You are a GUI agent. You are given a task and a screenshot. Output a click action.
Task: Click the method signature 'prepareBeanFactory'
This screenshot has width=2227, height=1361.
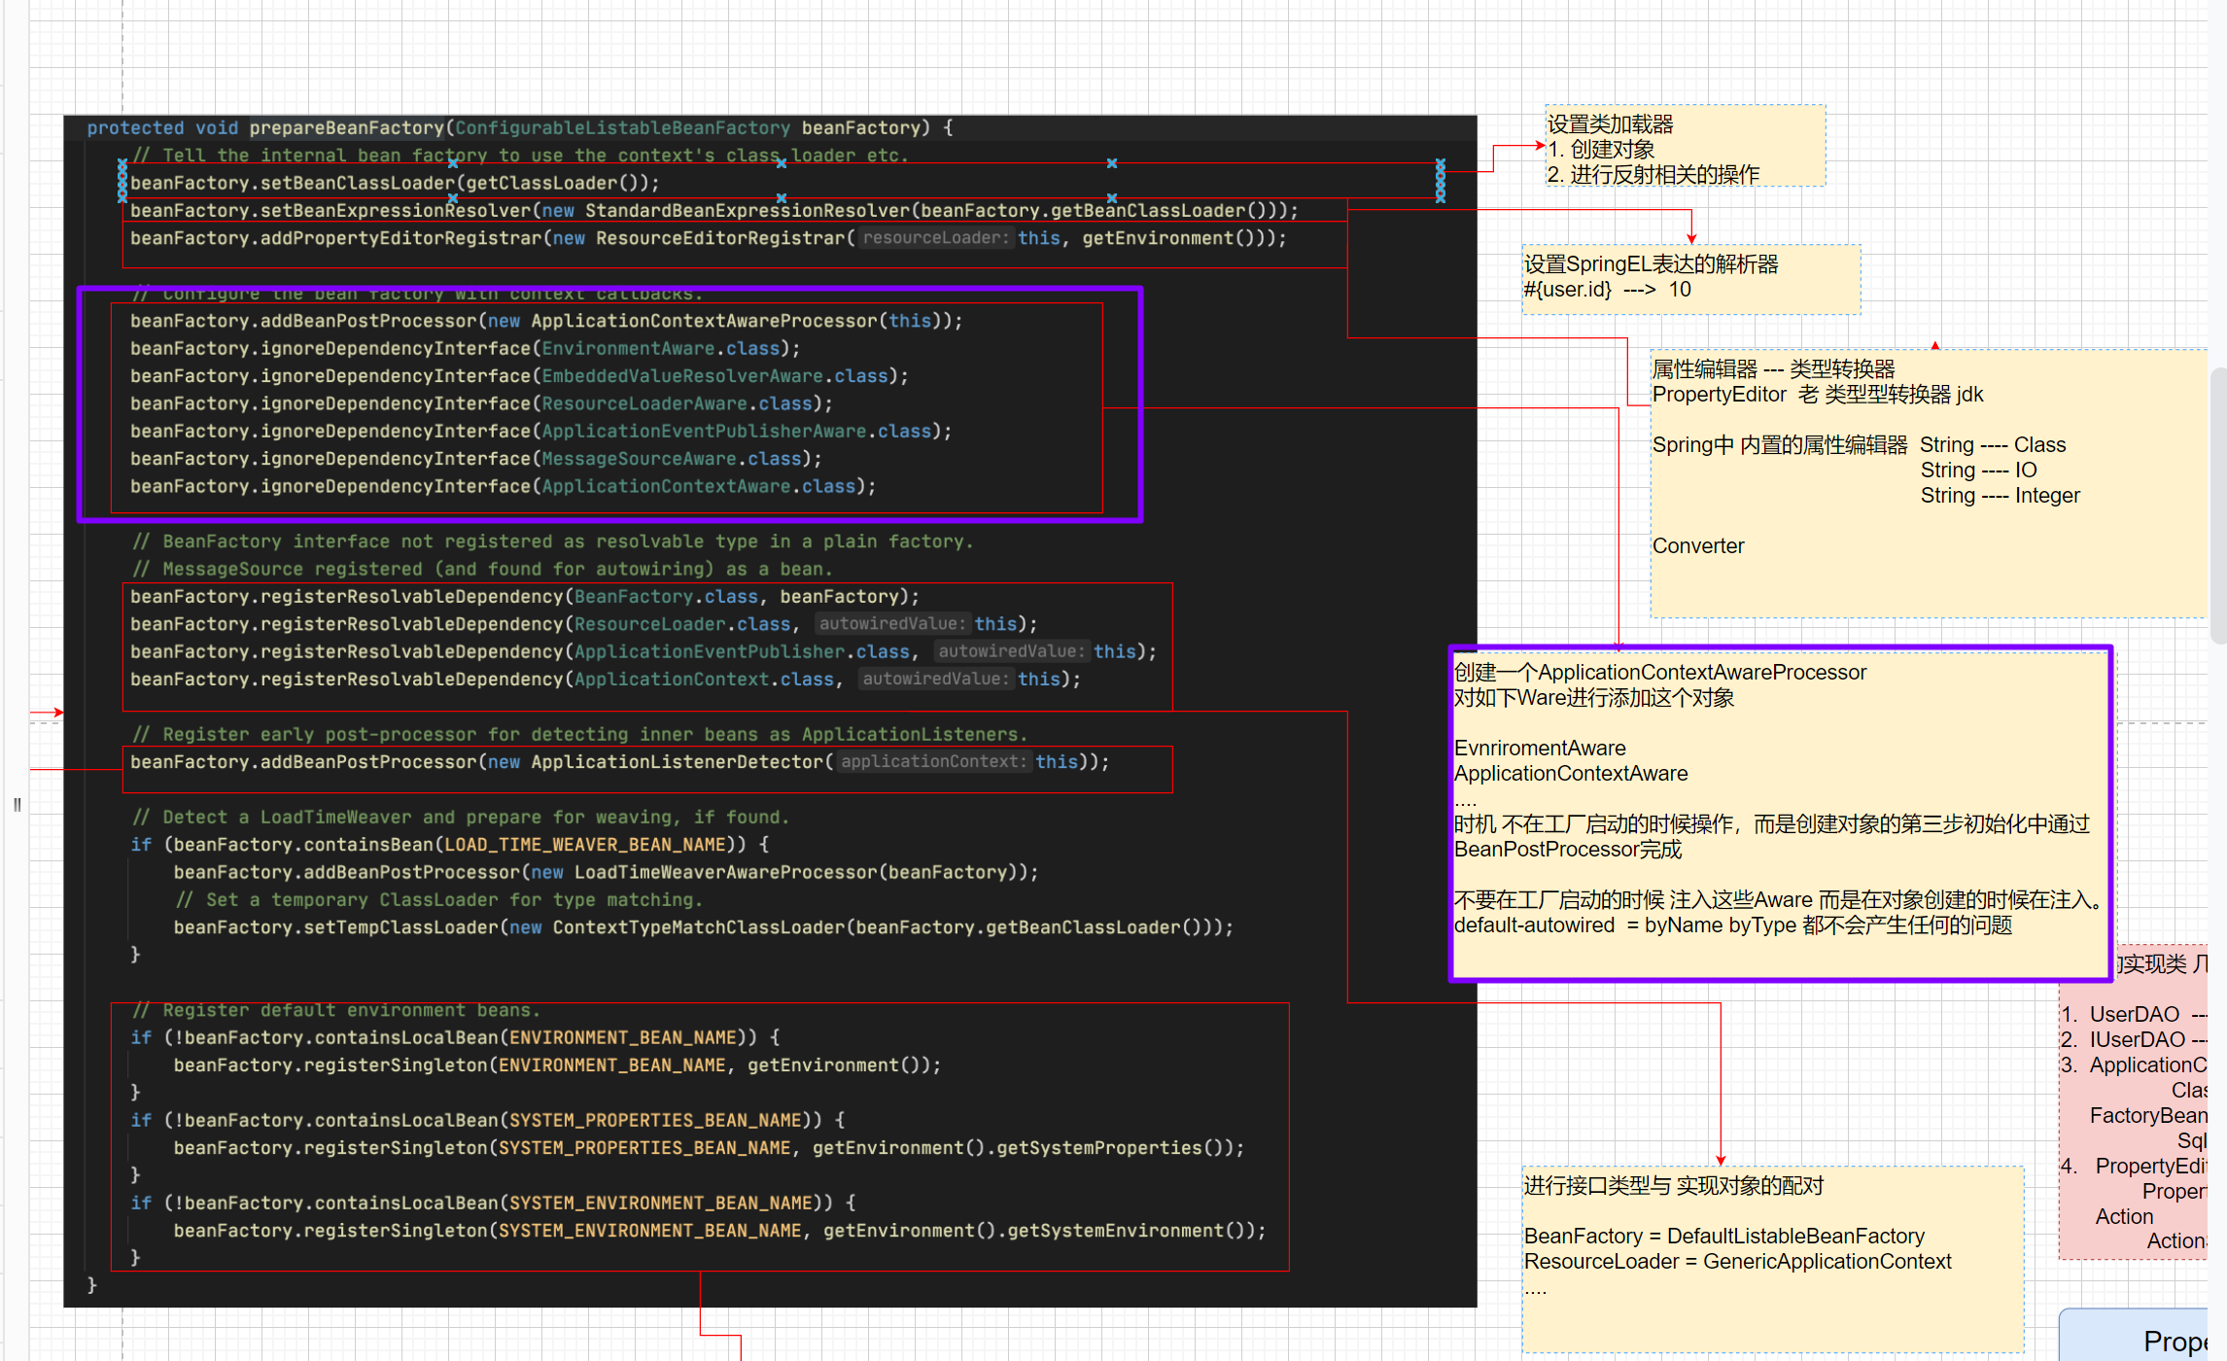coord(346,127)
